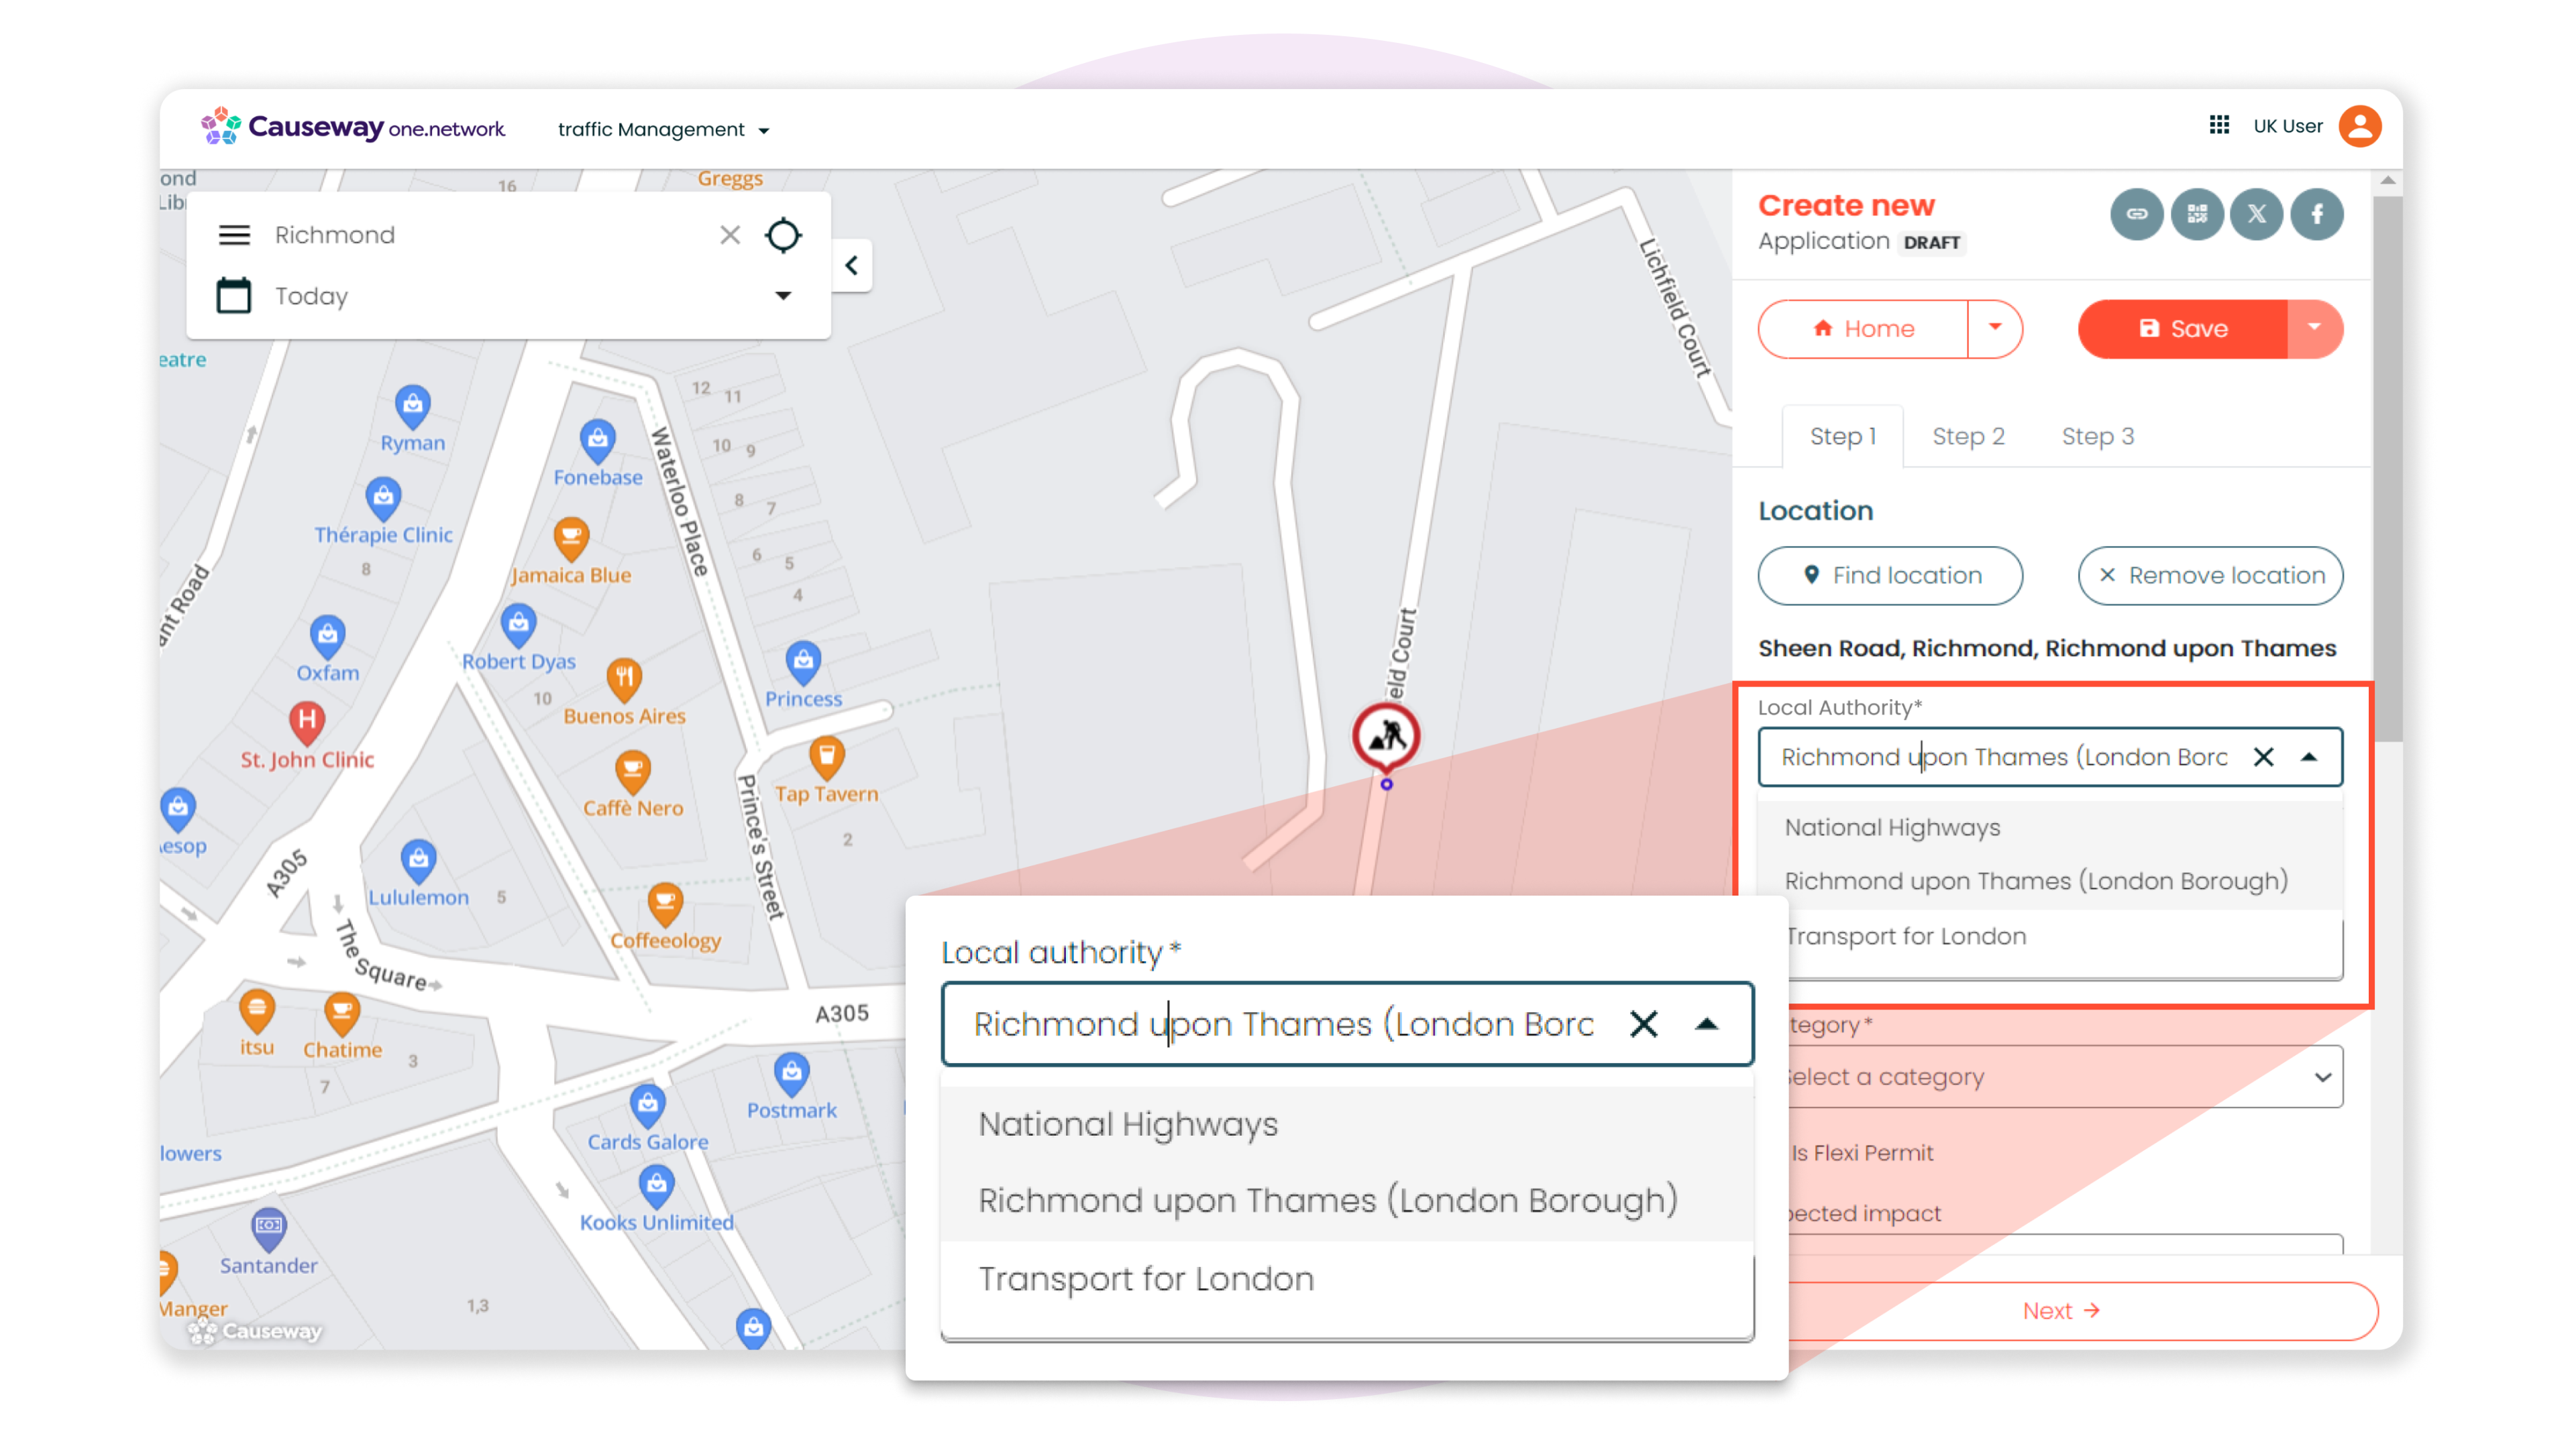The image size is (2576, 1448).
Task: Switch to the Step 2 tab
Action: [1968, 436]
